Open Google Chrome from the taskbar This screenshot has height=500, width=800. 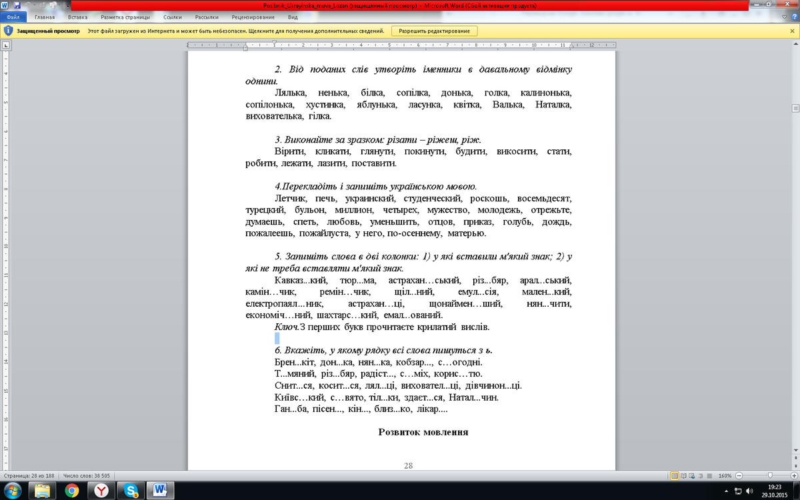pos(72,491)
